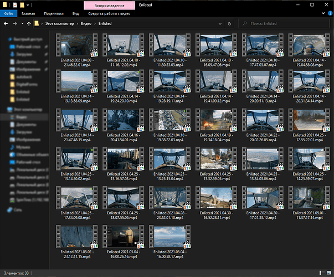Select video Enlisted 2021.04.14 - 19.24.20.10.mp4
The image size is (334, 277).
(x=124, y=86)
